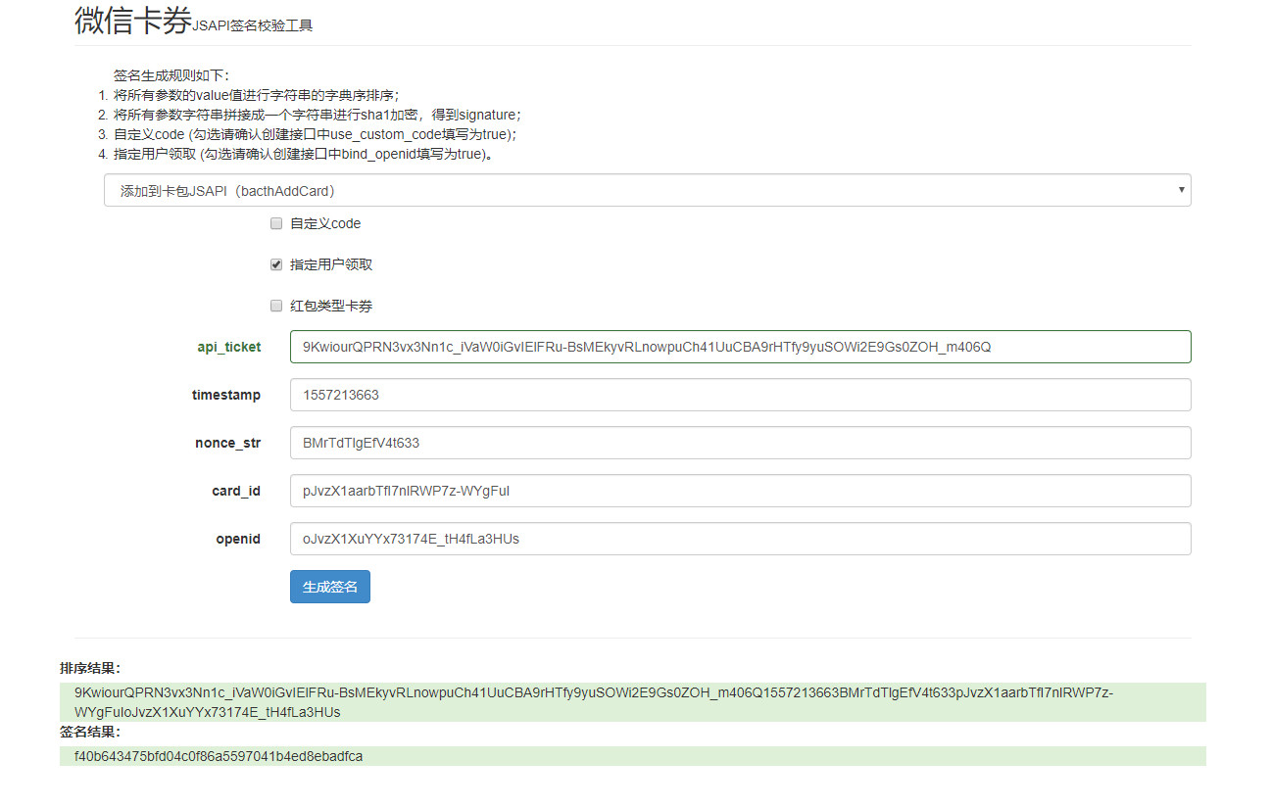The image size is (1271, 808).
Task: Click the 签名生成规则如下 line
Action: [171, 75]
